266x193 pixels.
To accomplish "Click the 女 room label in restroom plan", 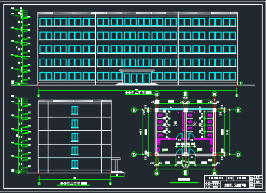I will [x=195, y=124].
